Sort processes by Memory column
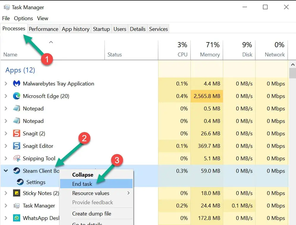The image size is (296, 225). pos(207,50)
